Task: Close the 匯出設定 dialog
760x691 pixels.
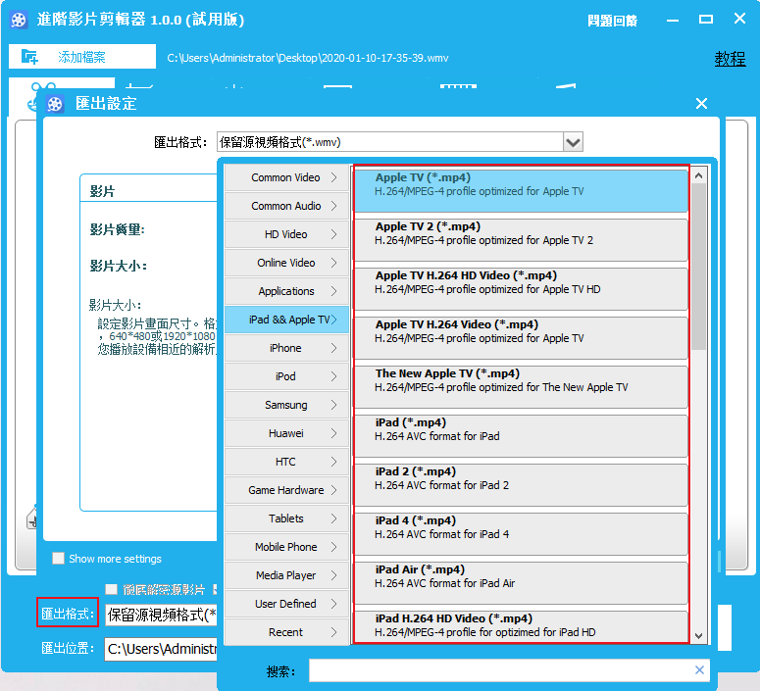Action: [x=701, y=103]
